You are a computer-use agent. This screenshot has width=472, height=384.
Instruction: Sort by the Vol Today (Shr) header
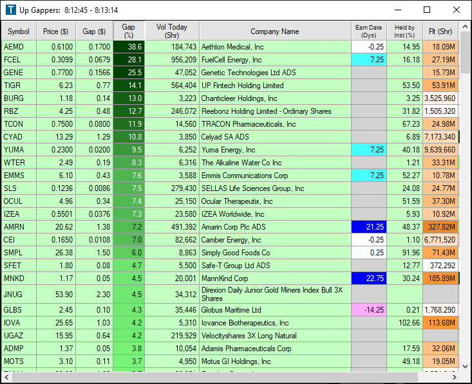(172, 31)
